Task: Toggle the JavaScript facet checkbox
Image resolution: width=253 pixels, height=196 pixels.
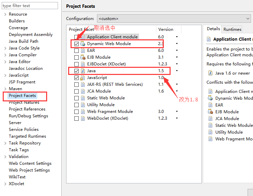Action: (76, 78)
